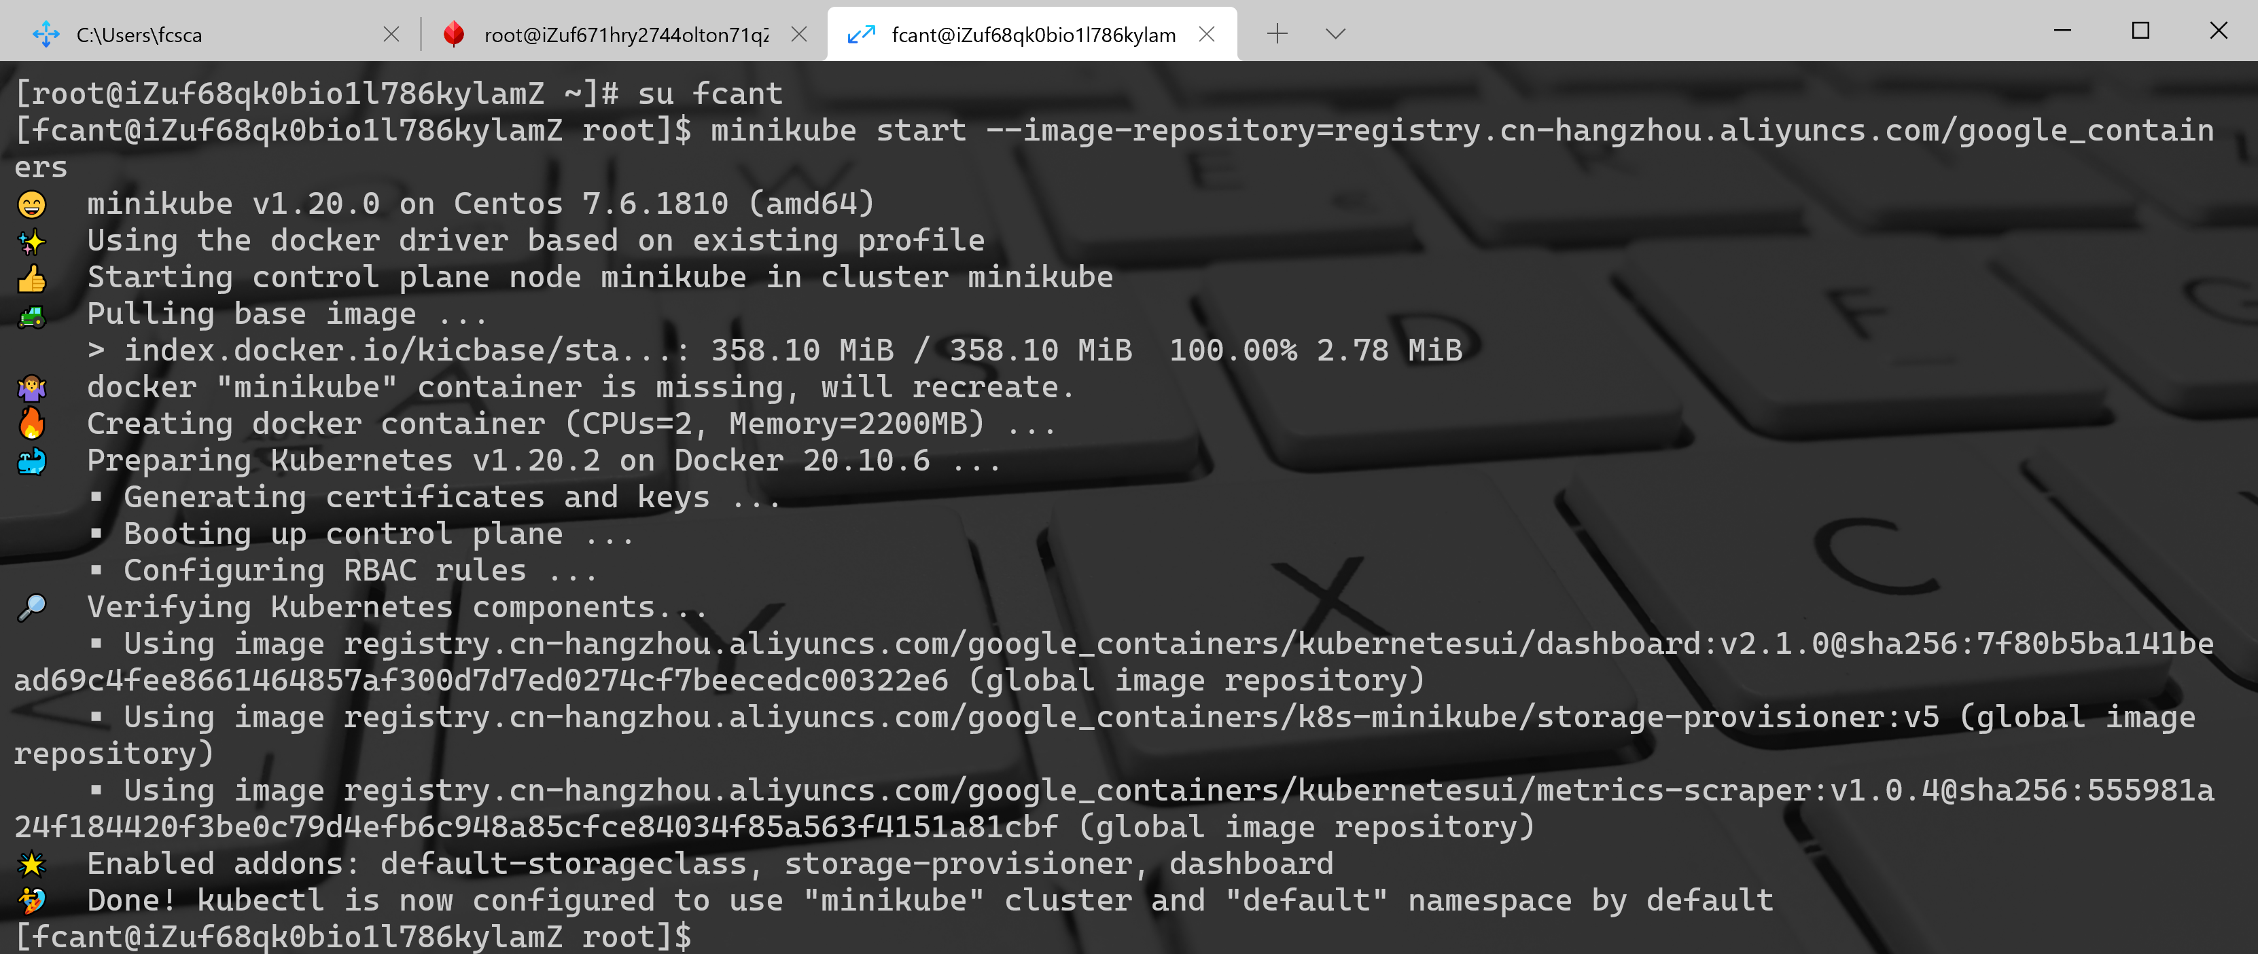Close the root@iZuf671hry terminal tab
The width and height of the screenshot is (2258, 954).
click(798, 34)
